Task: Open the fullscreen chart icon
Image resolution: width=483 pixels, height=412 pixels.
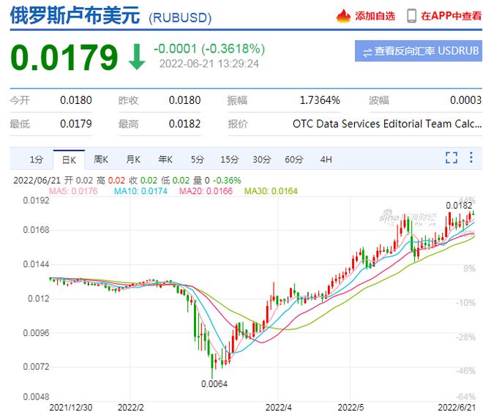Action: (452, 157)
